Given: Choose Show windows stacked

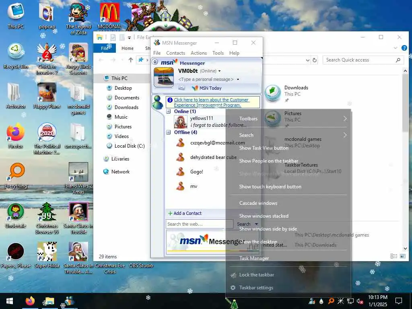Looking at the screenshot, I should click(x=288, y=216).
